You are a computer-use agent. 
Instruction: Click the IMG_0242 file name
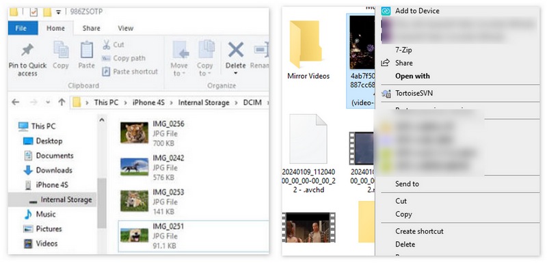(168, 158)
